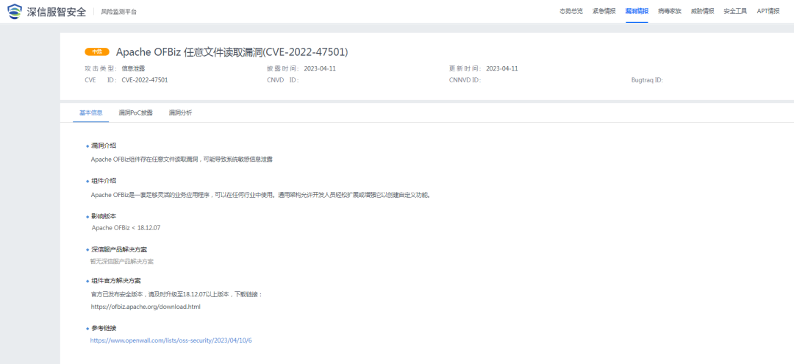Switch to the 漏洞PoC披露 tab
The image size is (794, 364).
(x=135, y=113)
